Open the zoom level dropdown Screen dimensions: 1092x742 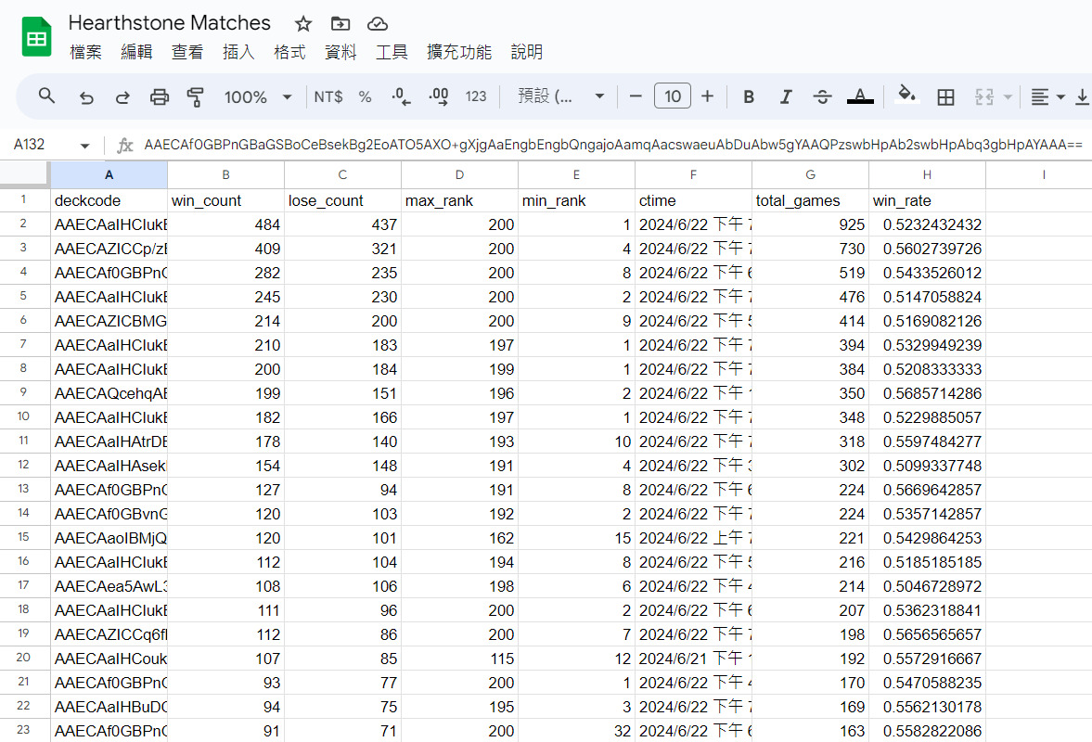257,96
